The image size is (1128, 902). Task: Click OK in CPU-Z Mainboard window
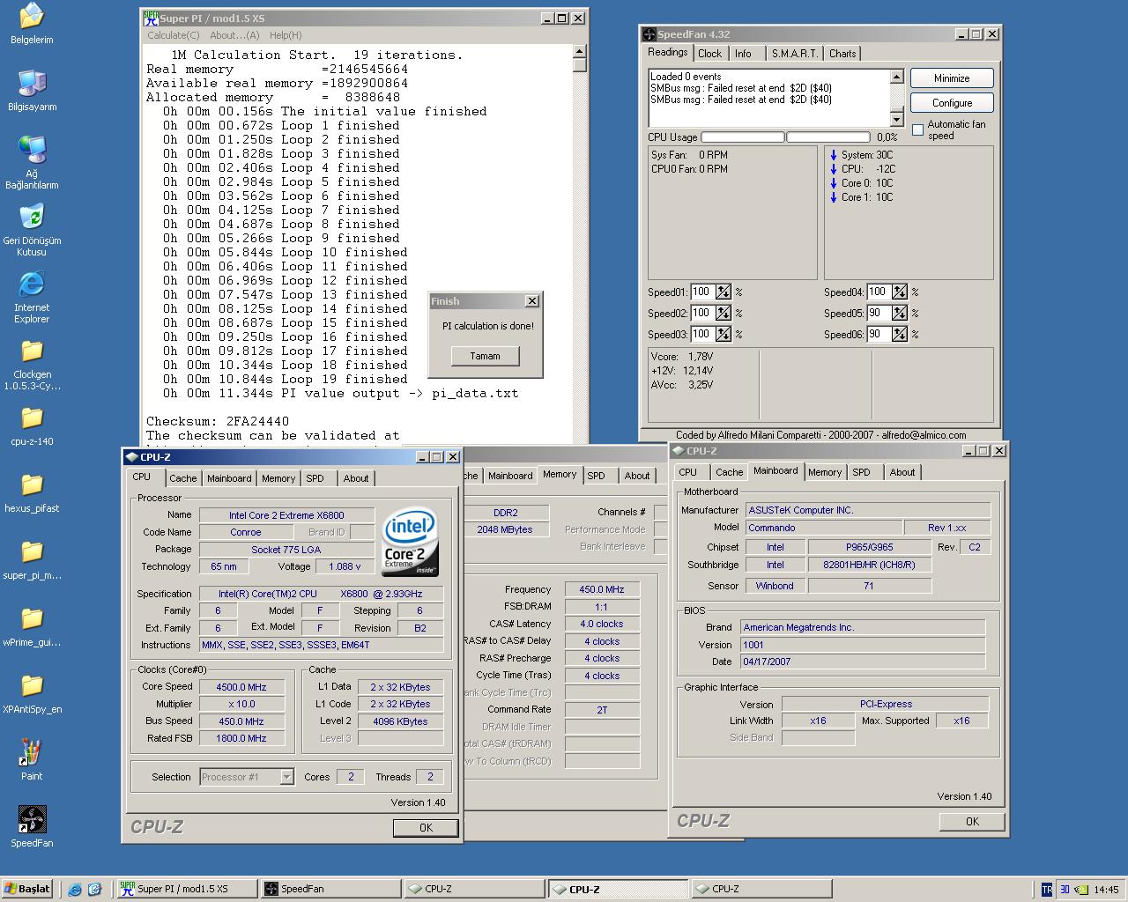tap(972, 822)
